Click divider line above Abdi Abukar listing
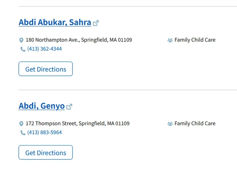 click(x=128, y=6)
